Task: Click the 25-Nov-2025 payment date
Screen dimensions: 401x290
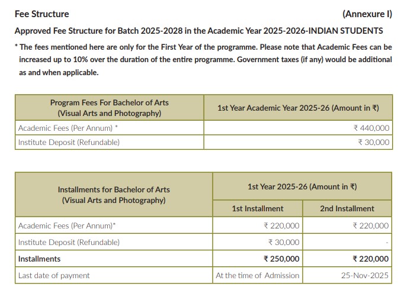Action: 365,275
